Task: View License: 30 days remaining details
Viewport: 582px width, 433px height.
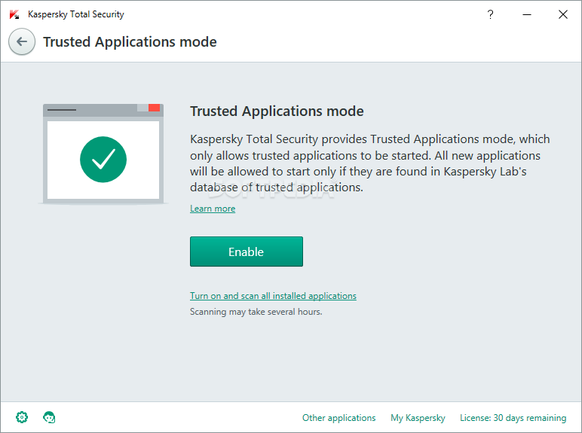Action: click(513, 418)
